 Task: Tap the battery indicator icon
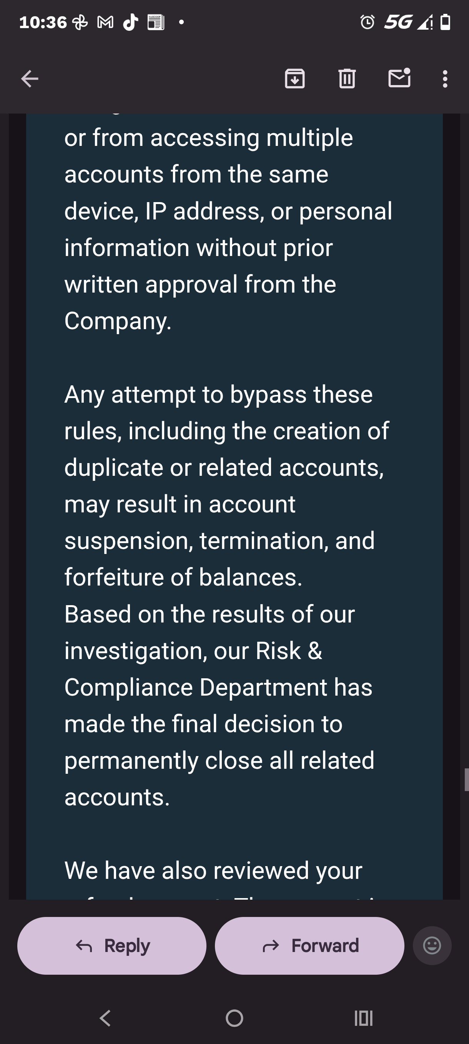coord(445,22)
